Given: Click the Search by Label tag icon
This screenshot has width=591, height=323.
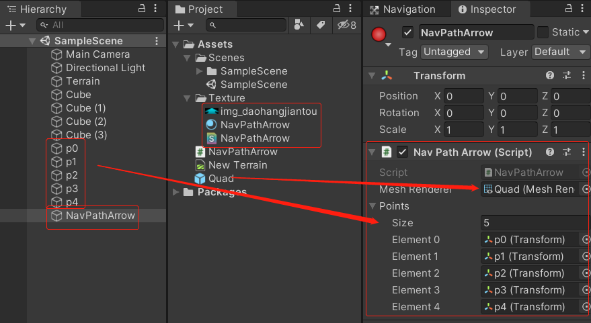Looking at the screenshot, I should [321, 25].
